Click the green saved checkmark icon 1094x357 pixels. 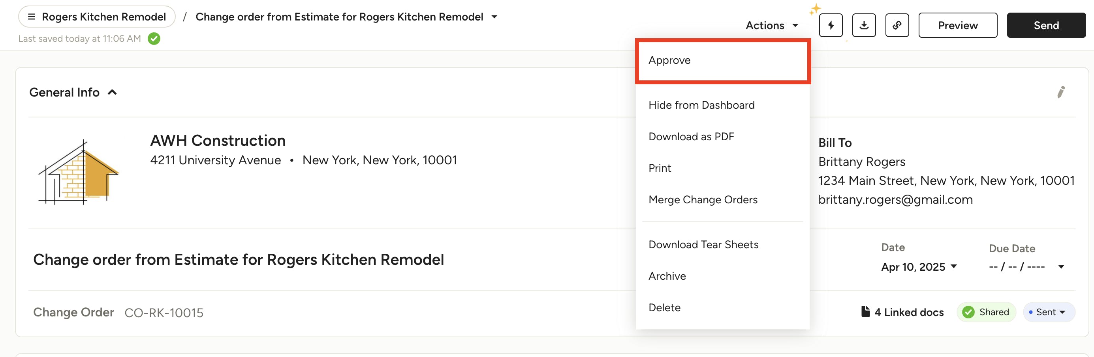(x=154, y=39)
